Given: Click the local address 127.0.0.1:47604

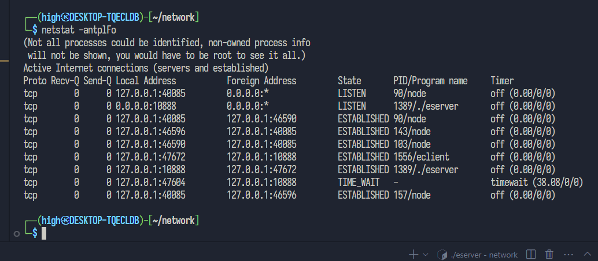Looking at the screenshot, I should point(150,182).
